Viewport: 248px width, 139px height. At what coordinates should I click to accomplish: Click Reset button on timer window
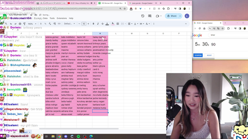(209, 55)
